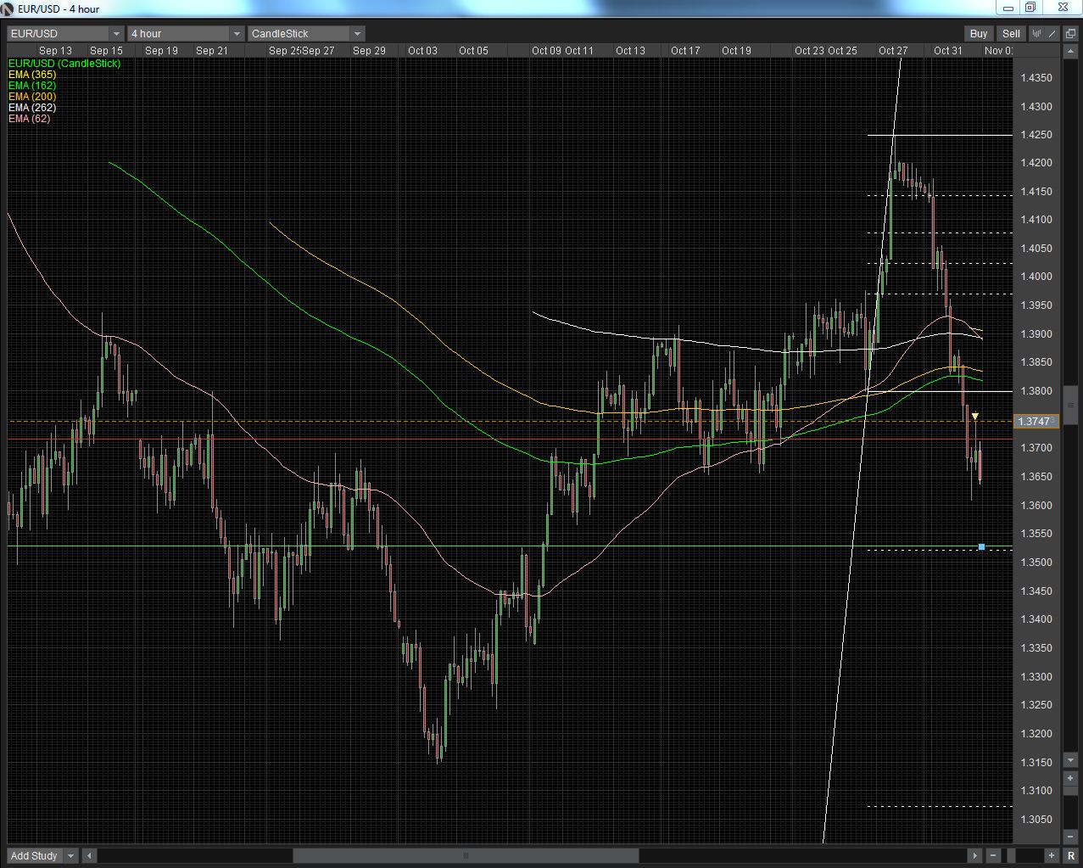
Task: Click the Buy button
Action: 979,33
